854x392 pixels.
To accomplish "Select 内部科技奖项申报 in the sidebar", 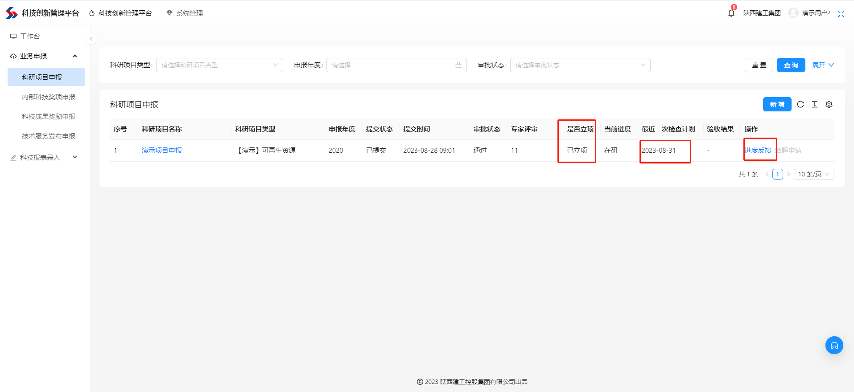I will pos(49,97).
